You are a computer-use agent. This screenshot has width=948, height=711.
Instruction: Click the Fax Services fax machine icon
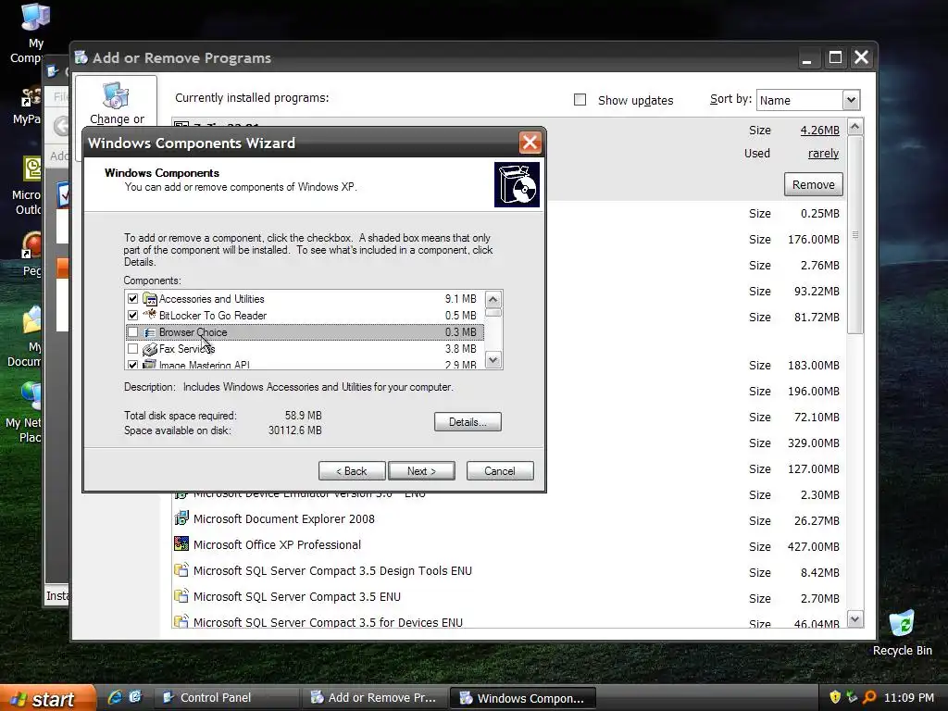[x=149, y=349]
